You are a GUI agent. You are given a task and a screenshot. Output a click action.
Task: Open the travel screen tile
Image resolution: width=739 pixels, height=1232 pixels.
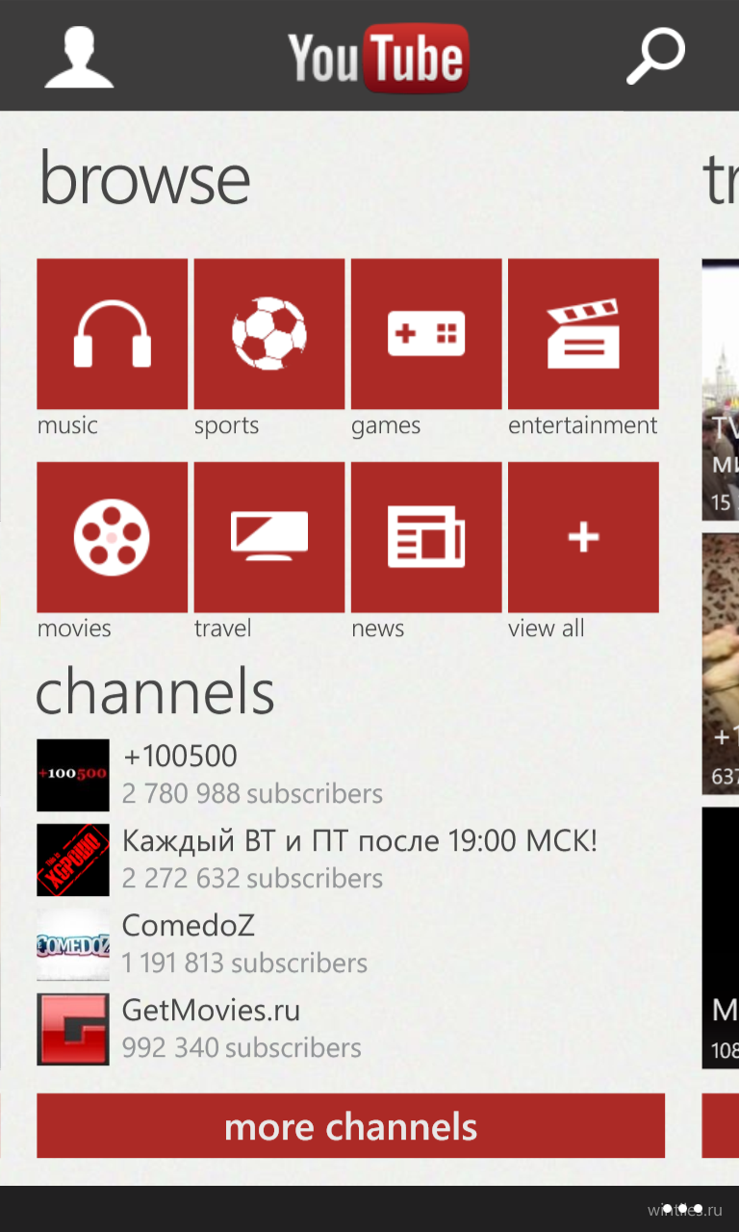[269, 537]
